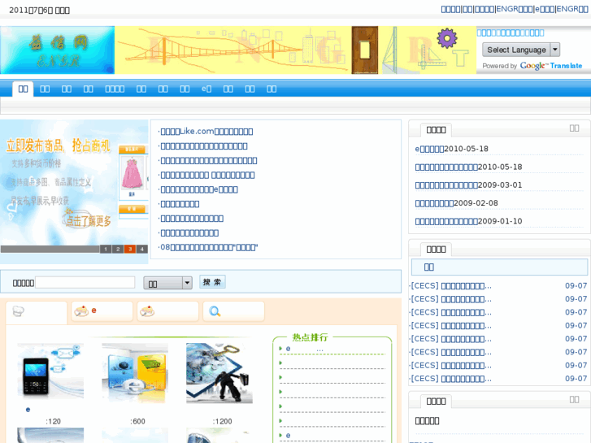Open the hot ranking entry 'e' ending with ellipsis
Viewport: 591px width, 443px height.
[x=305, y=350]
